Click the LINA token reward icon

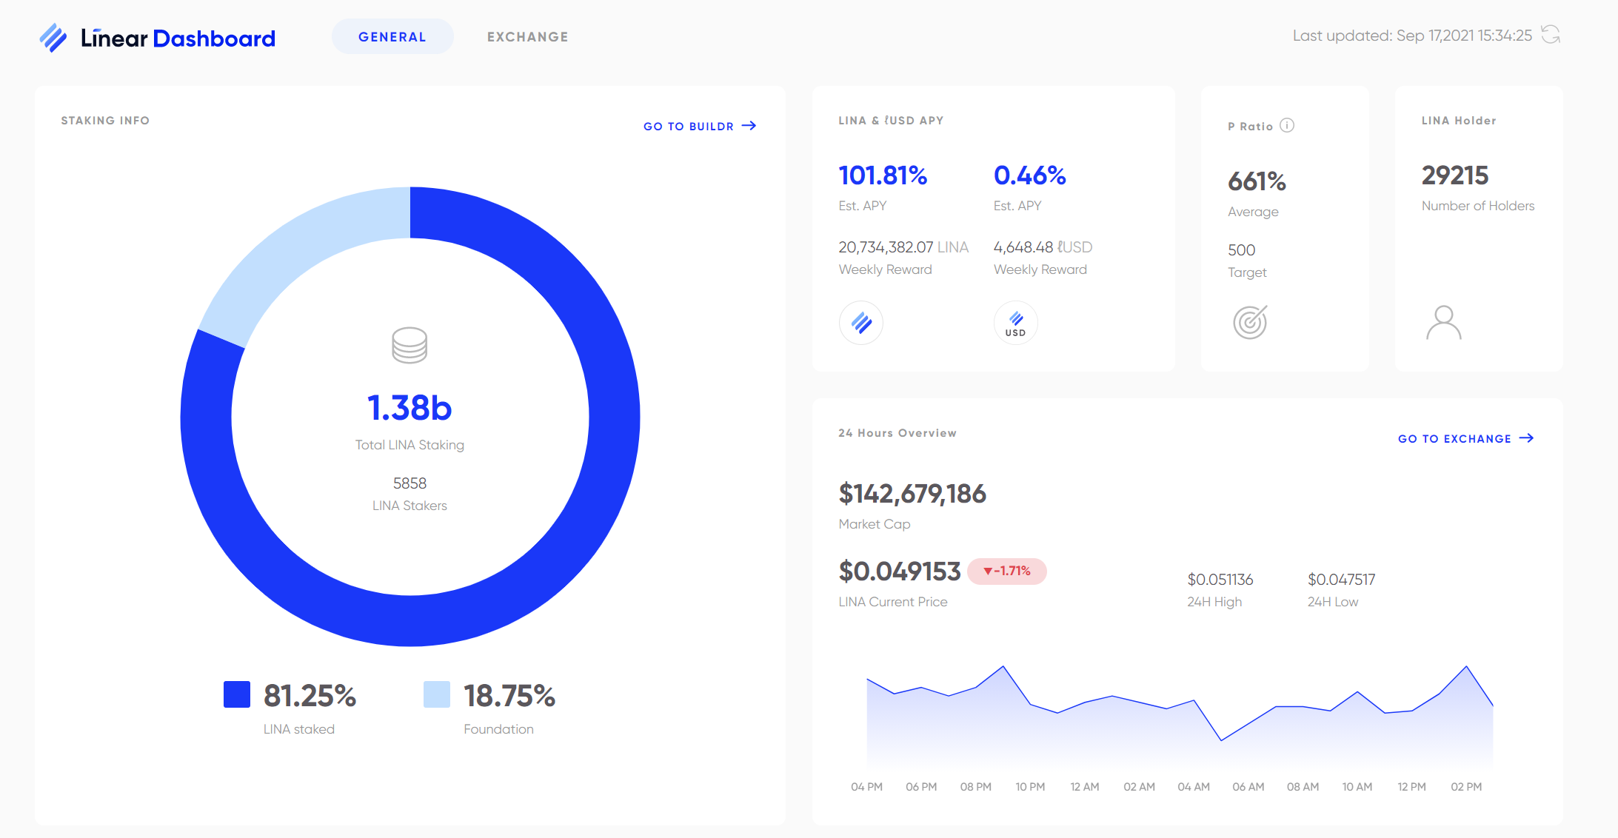860,323
